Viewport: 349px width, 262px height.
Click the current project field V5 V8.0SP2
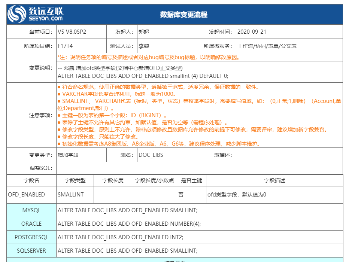pyautogui.click(x=81, y=32)
